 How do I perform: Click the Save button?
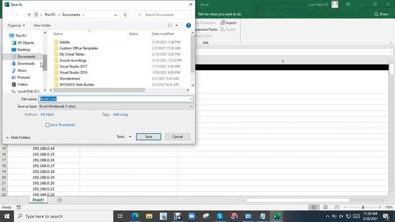tap(148, 137)
